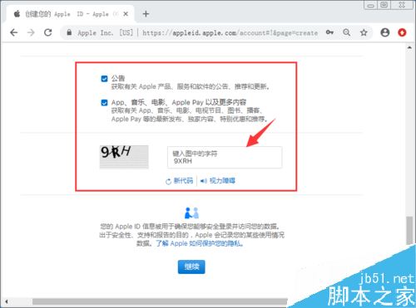
Task: Click the address bar URL
Action: (x=230, y=33)
